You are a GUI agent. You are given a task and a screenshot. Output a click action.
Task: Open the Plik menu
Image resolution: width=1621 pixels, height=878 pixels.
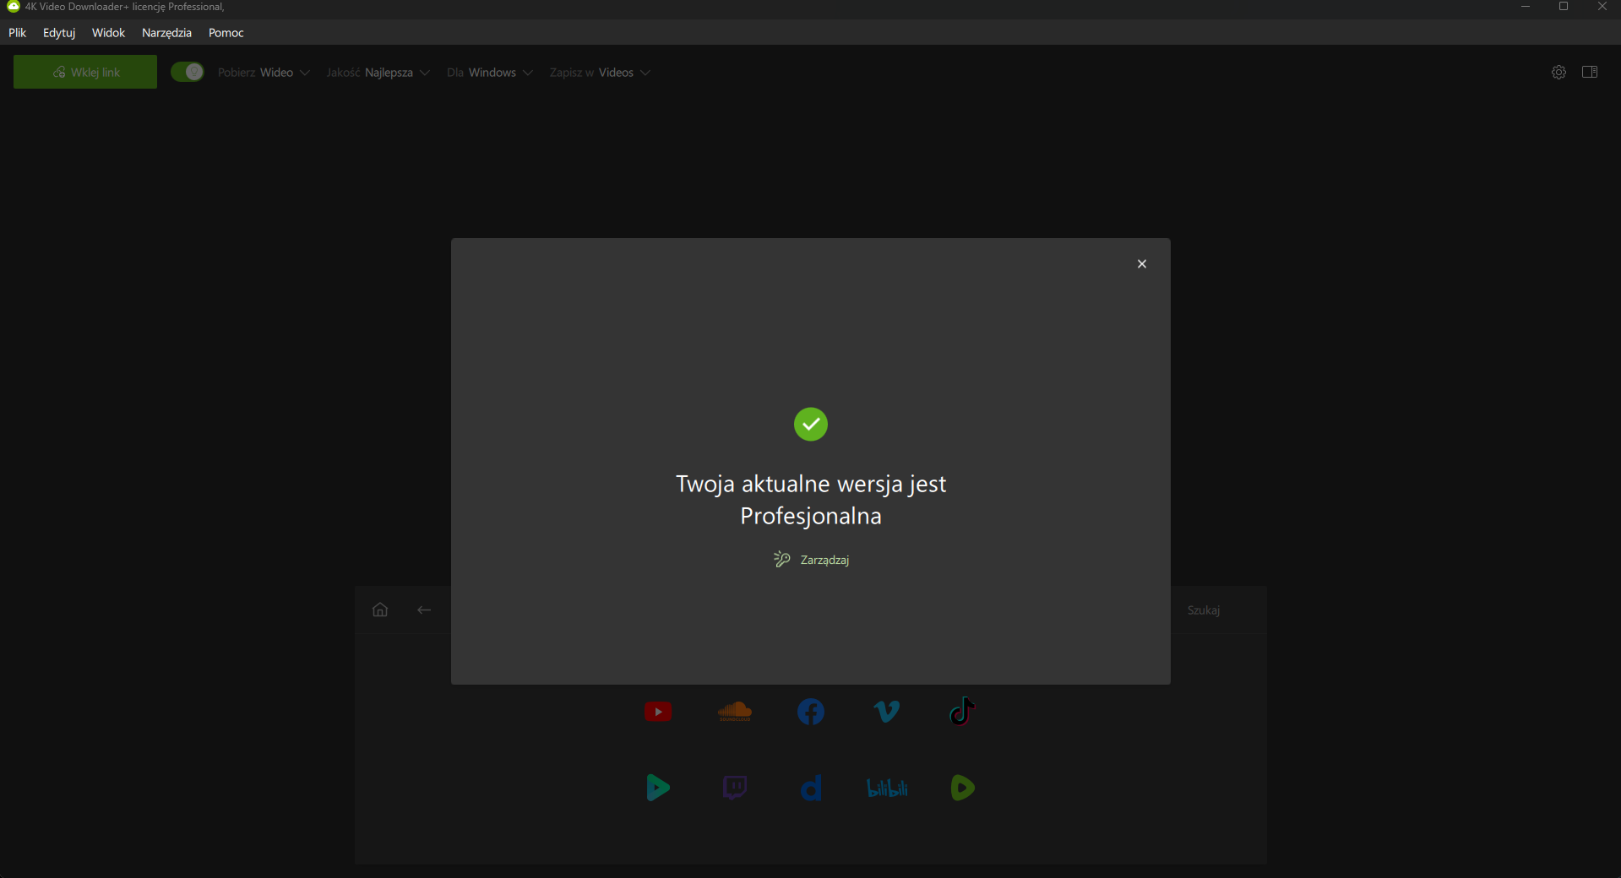tap(18, 32)
